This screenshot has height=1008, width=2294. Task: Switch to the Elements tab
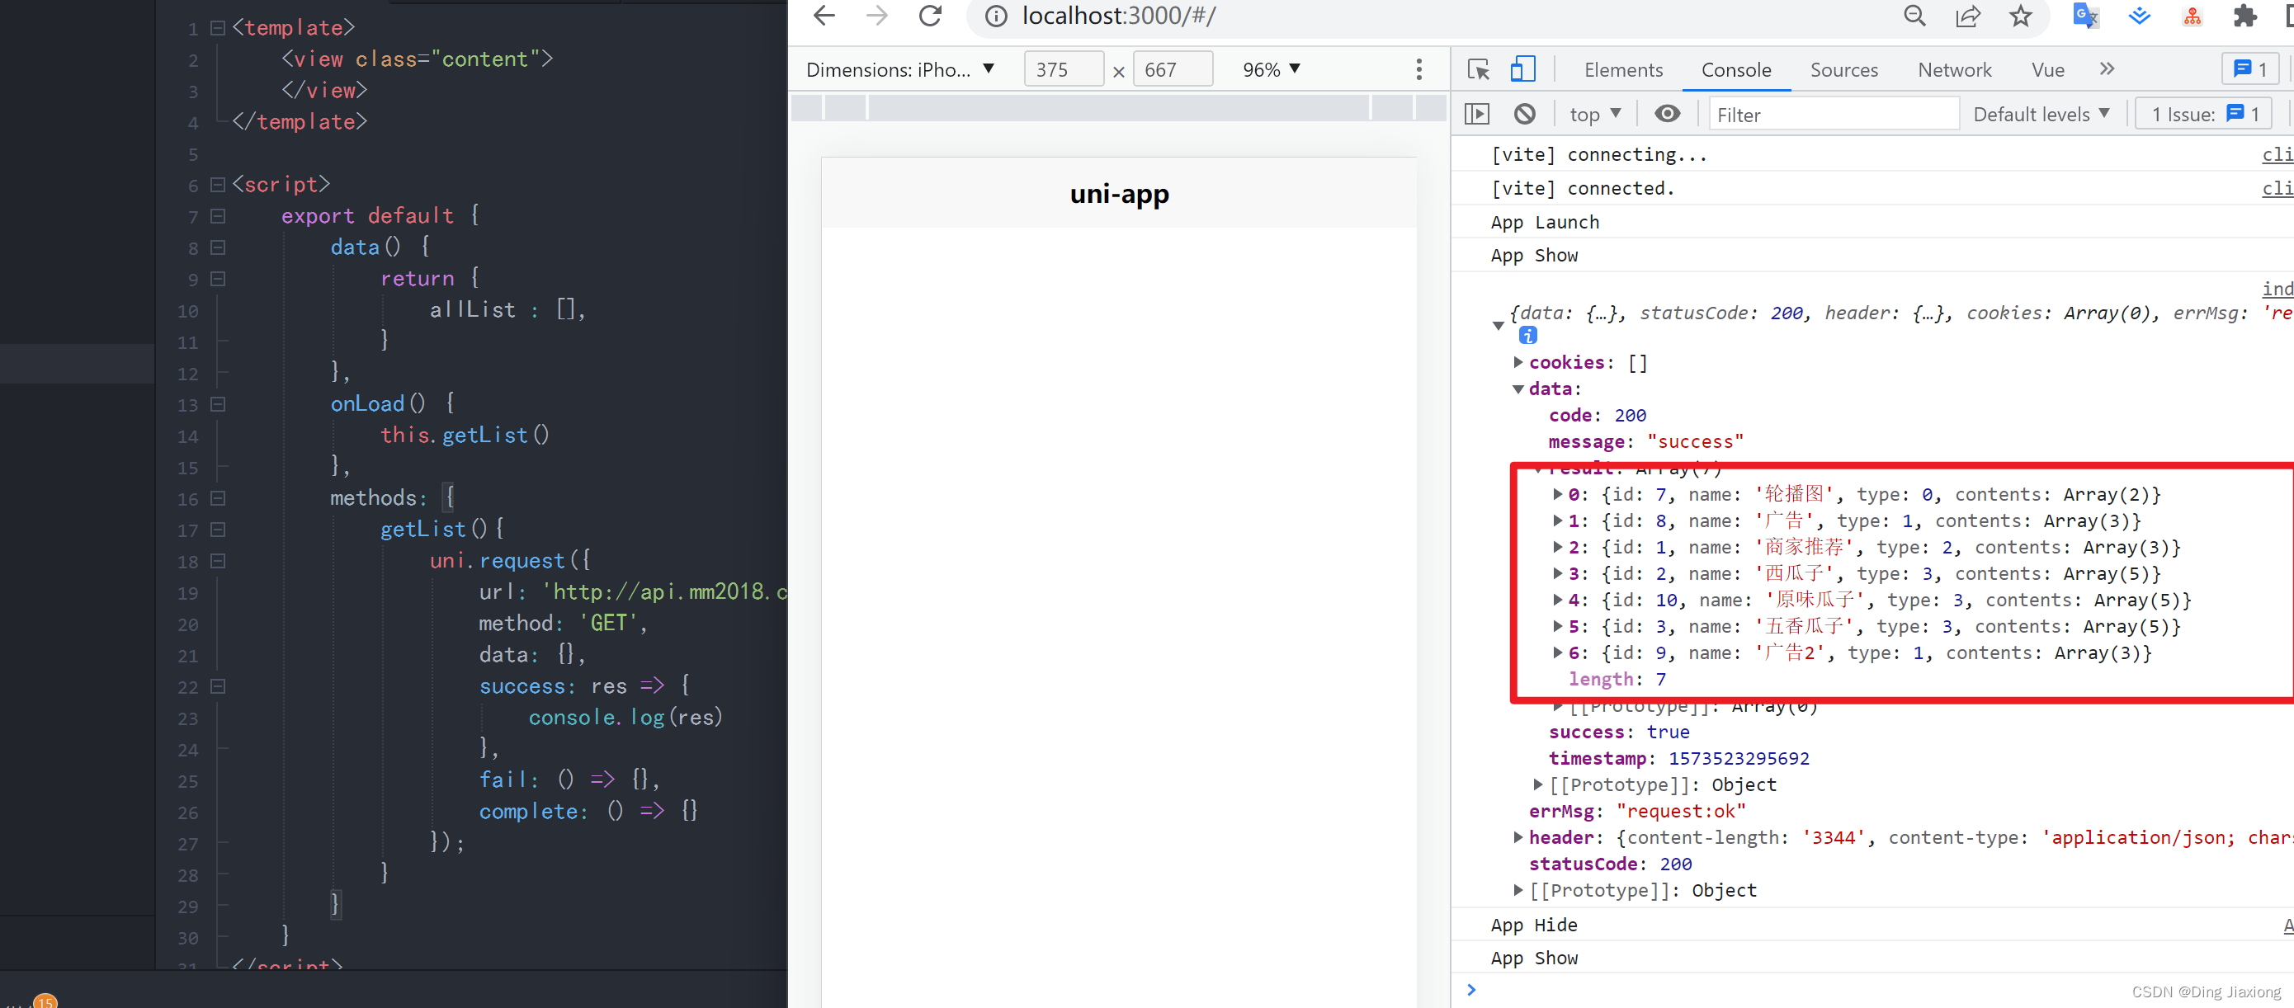(1622, 69)
